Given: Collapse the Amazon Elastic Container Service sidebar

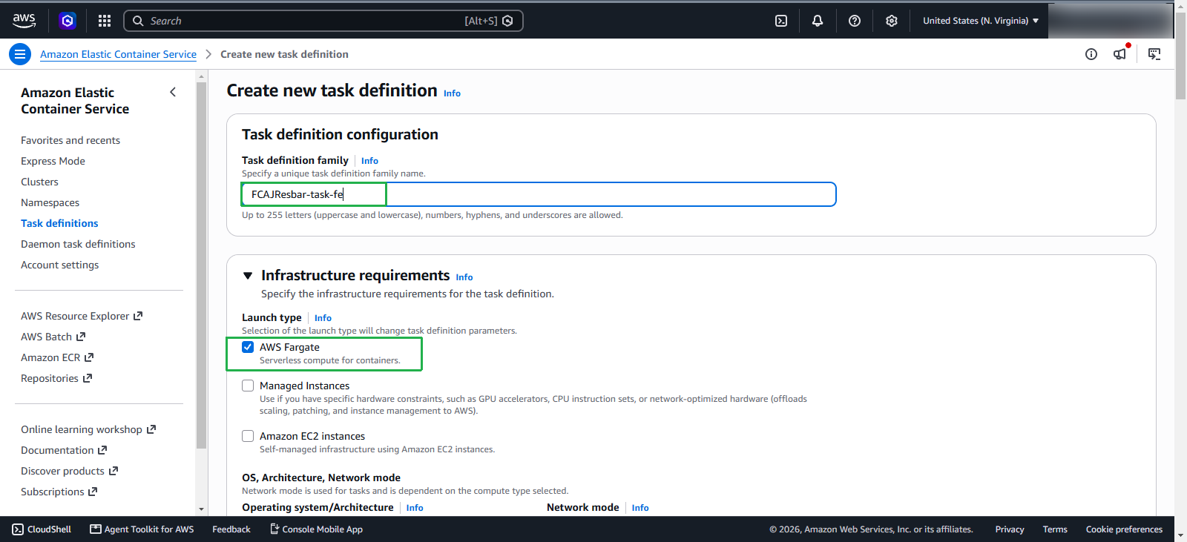Looking at the screenshot, I should [x=173, y=92].
